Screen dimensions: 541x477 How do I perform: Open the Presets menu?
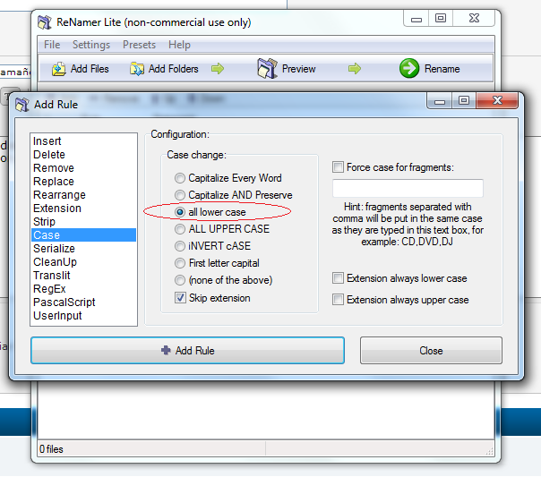pos(139,45)
